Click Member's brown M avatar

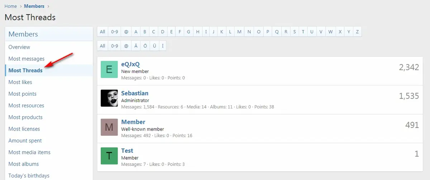[109, 127]
